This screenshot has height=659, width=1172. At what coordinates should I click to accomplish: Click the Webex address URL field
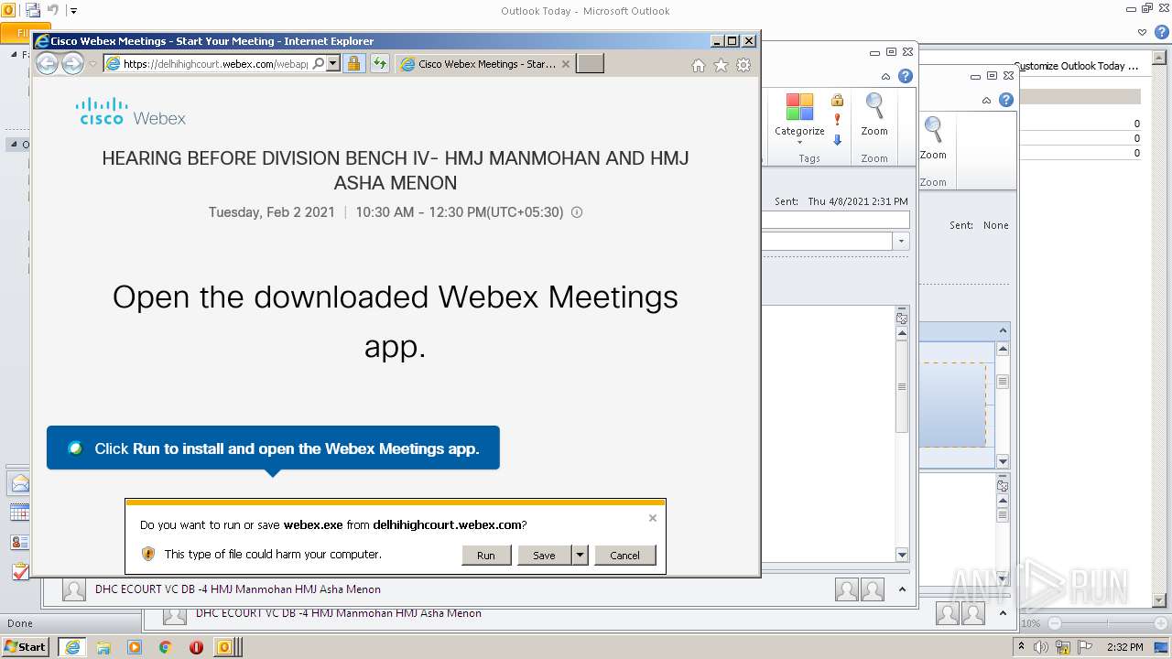point(216,64)
